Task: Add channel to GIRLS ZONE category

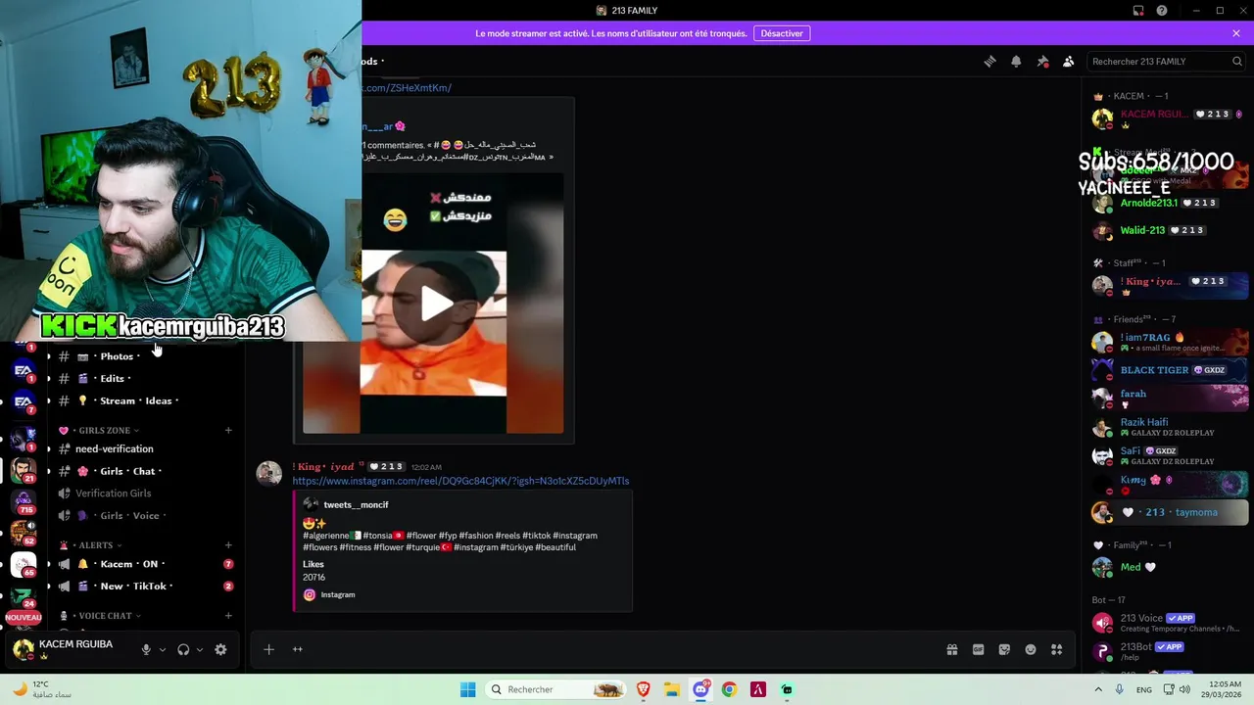Action: click(228, 430)
